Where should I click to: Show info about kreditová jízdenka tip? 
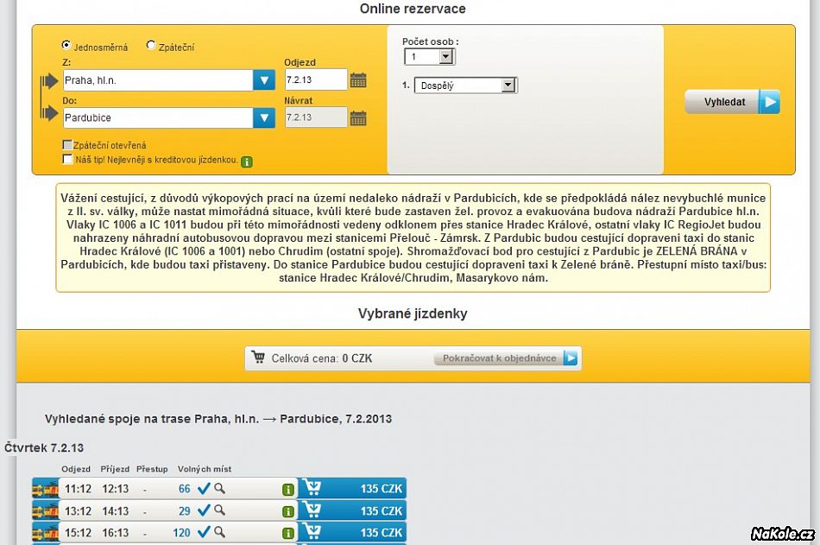[x=247, y=162]
